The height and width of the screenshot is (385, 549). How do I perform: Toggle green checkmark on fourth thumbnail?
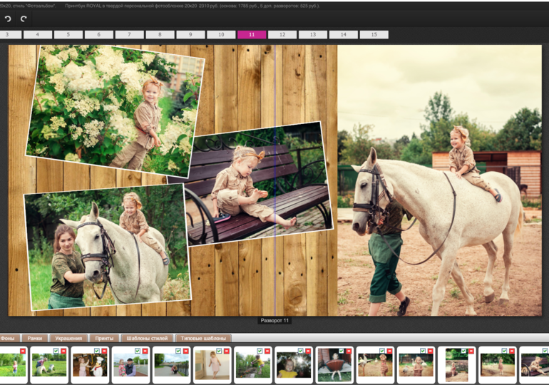[x=137, y=351]
